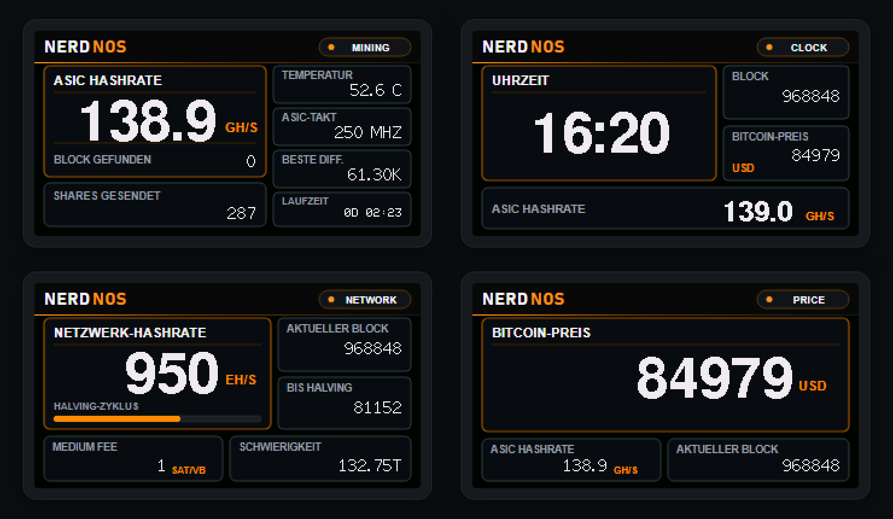Click the LAUFZEIT 0D 02:23 tile

tap(342, 209)
